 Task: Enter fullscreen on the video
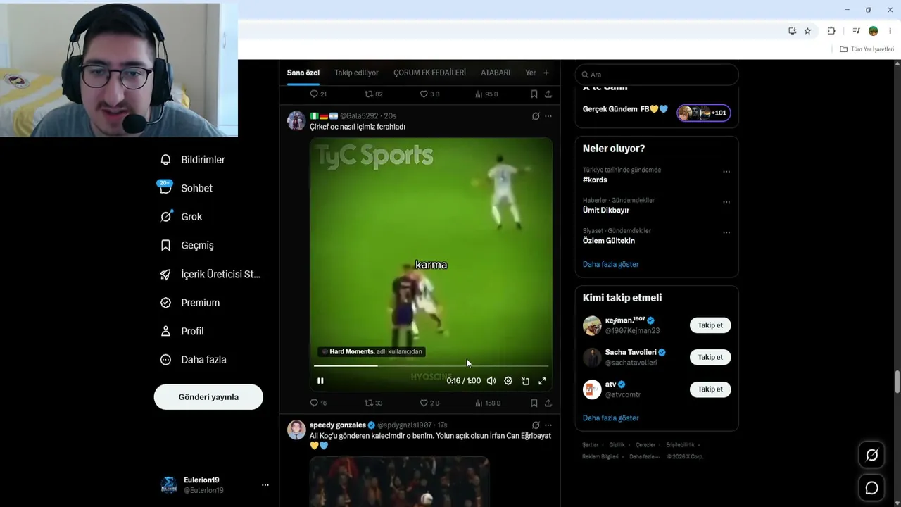pos(542,381)
